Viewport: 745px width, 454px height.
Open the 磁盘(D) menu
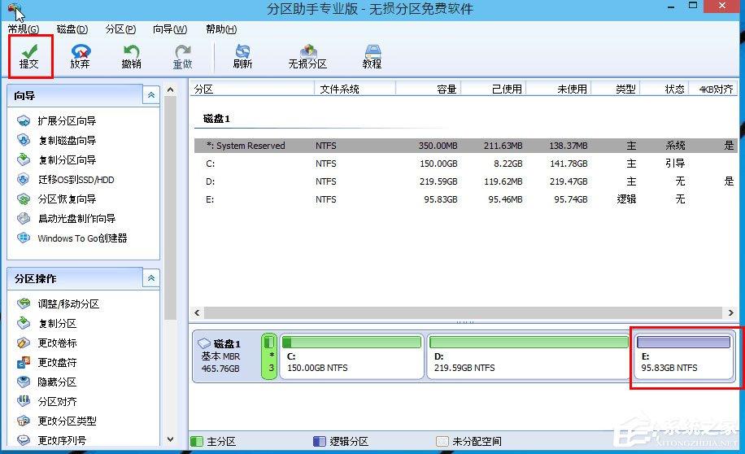tap(72, 29)
